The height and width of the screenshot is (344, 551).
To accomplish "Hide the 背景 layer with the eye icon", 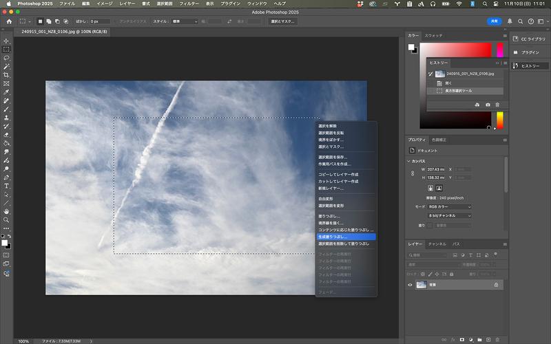I will [411, 284].
